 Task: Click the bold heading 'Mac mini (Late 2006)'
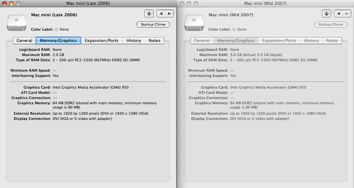point(54,15)
